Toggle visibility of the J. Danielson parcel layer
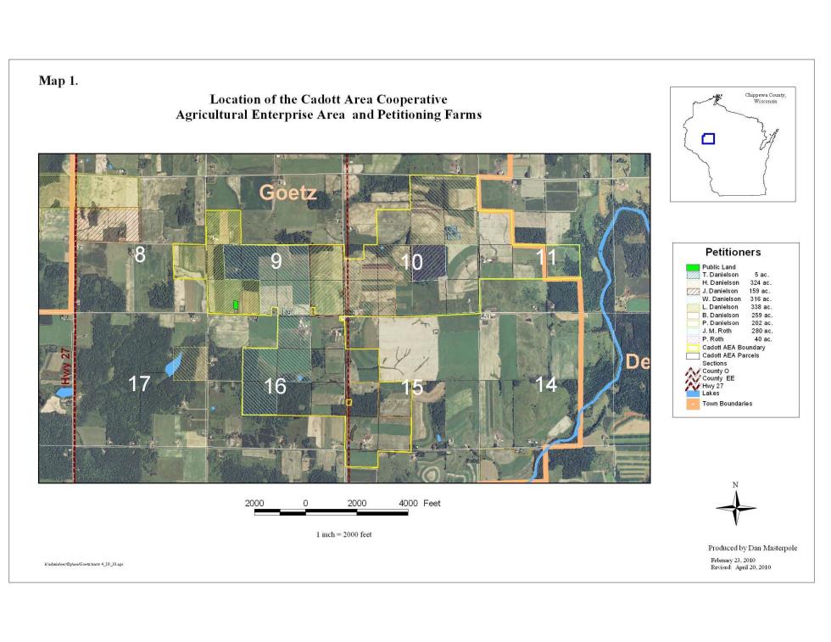831x642 pixels. pos(692,291)
